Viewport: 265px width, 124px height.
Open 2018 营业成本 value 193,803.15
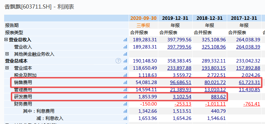click(x=214, y=68)
